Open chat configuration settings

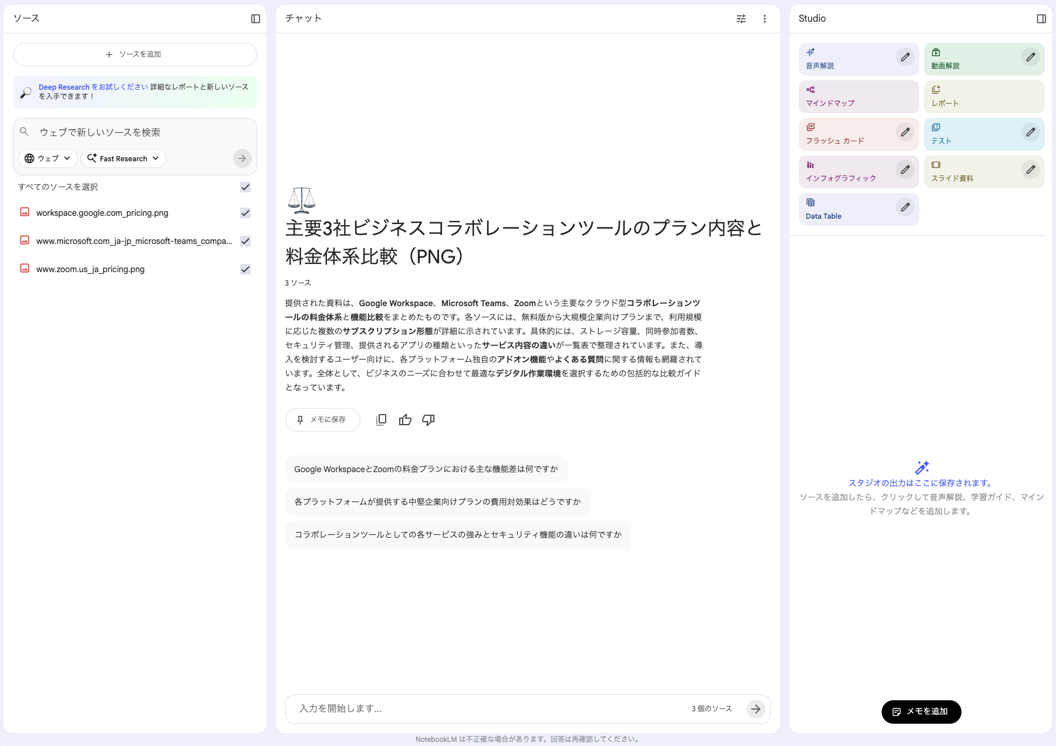[741, 18]
